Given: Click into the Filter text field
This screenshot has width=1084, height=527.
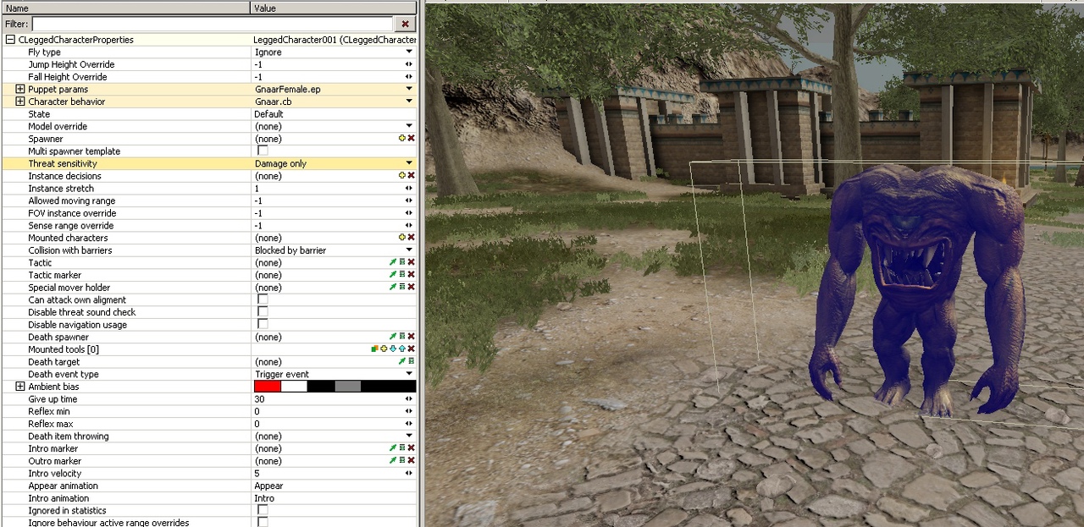Looking at the screenshot, I should [x=212, y=25].
